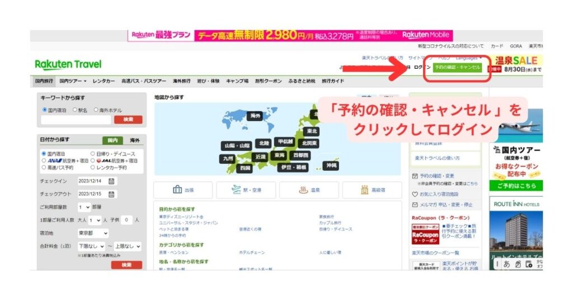Select the レンタカー予約 radio button

(x=93, y=167)
